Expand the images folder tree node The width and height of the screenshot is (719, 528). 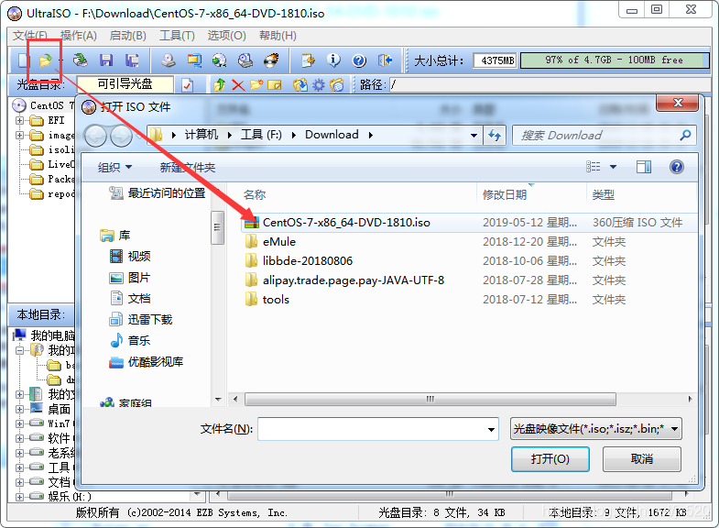click(x=20, y=136)
